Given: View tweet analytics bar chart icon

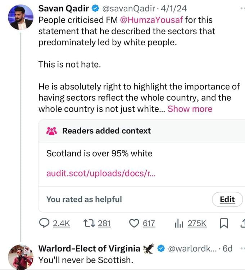Looking at the screenshot, I should [x=179, y=223].
